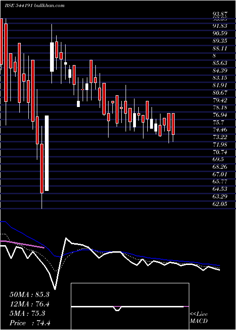Select the Price : 74.4 readout

coord(30,323)
